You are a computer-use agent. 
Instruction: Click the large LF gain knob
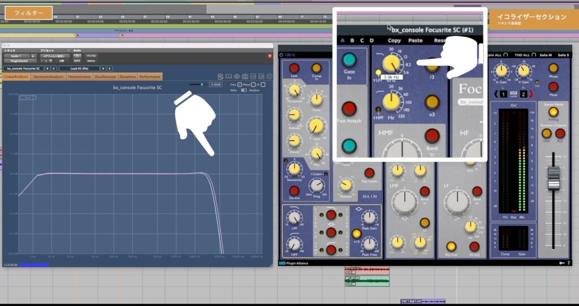(457, 203)
